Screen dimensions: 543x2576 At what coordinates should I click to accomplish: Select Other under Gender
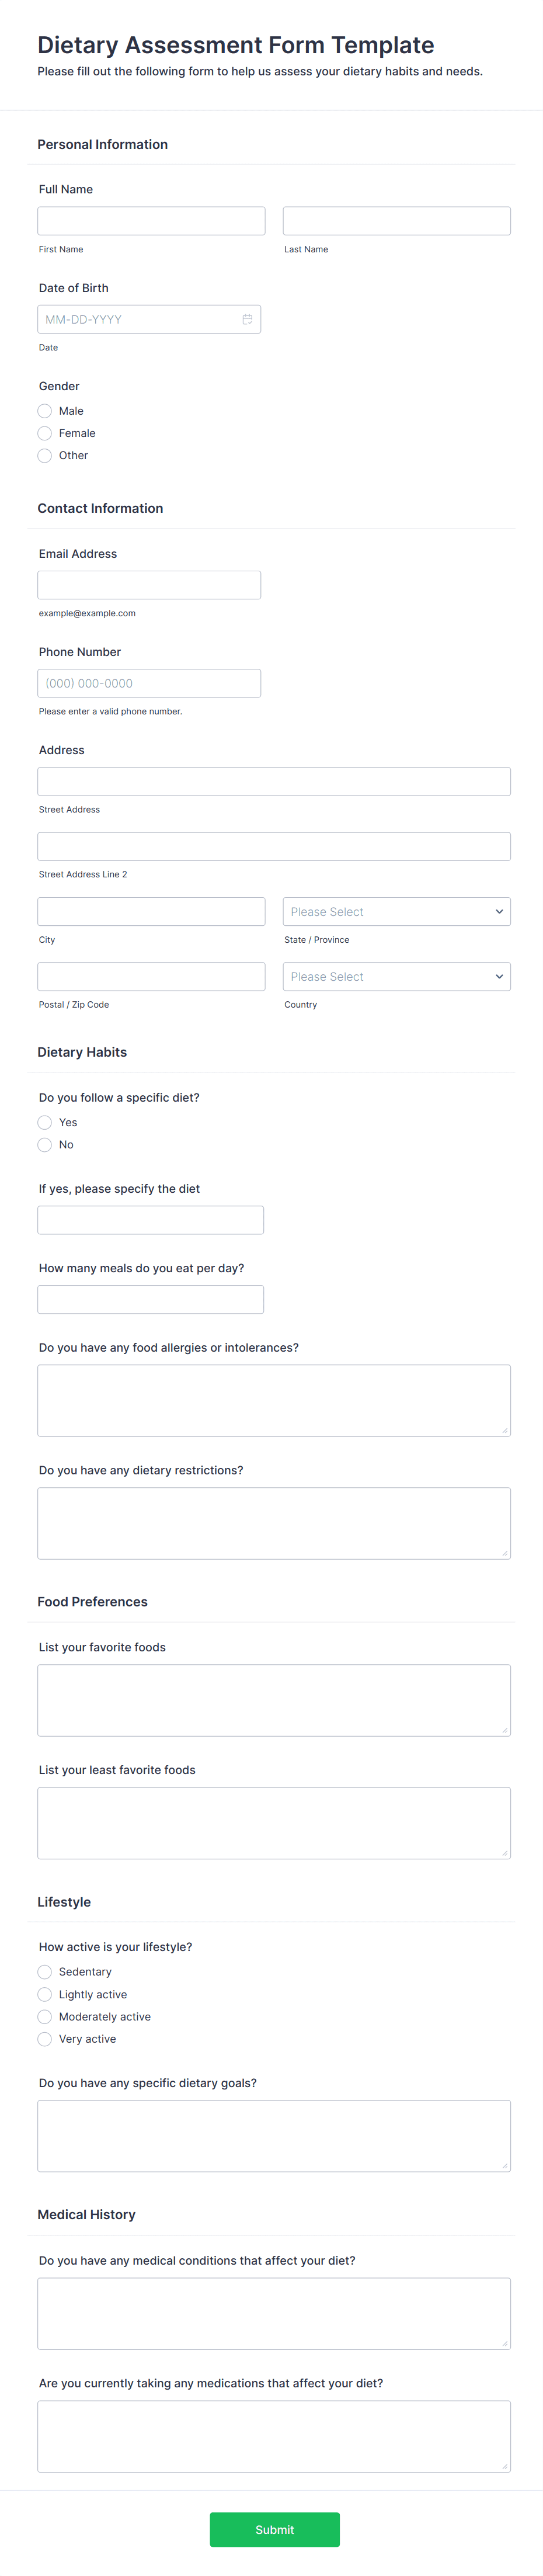click(44, 455)
